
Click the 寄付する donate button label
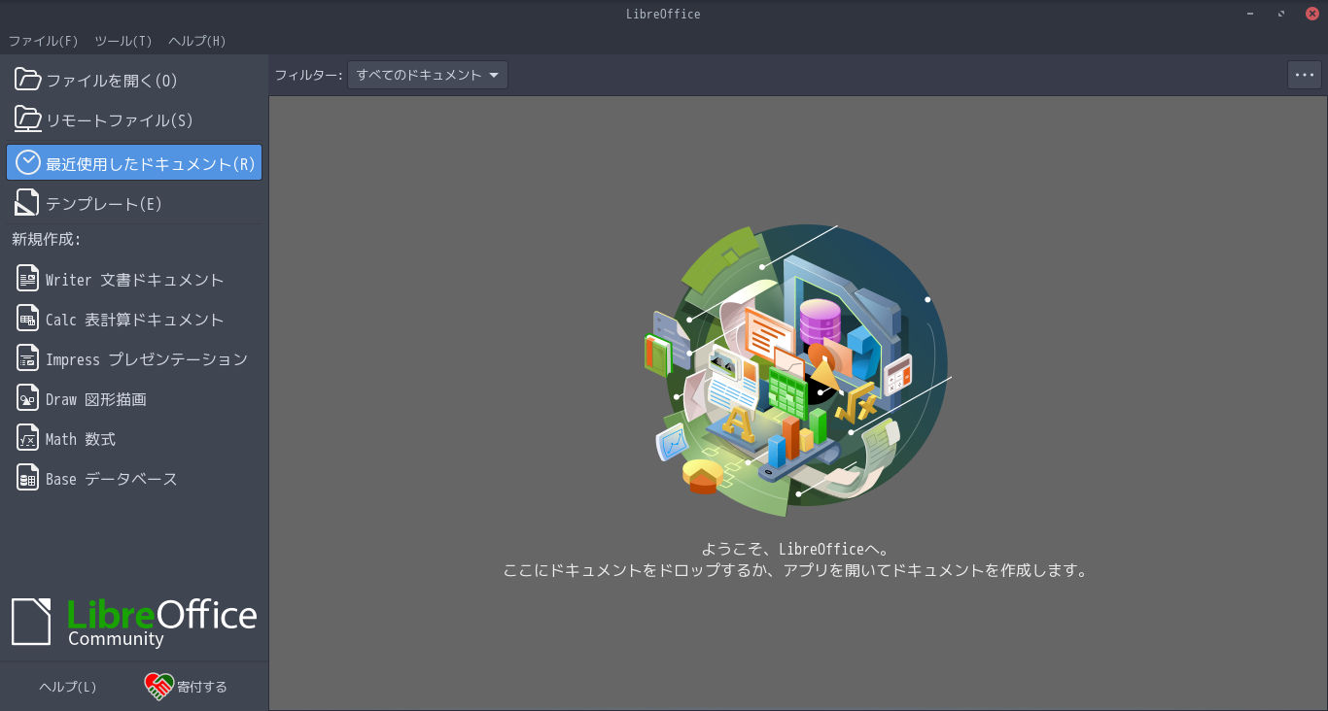tap(202, 687)
